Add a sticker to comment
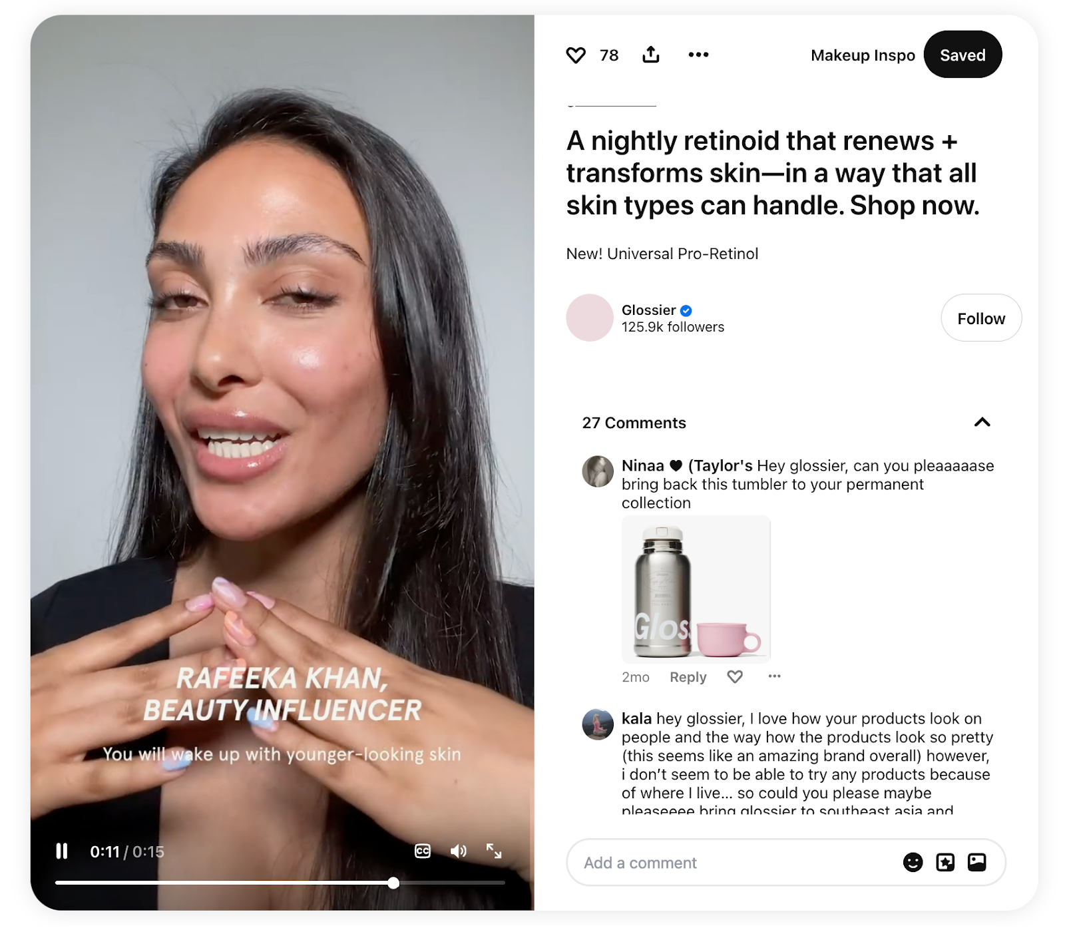 click(x=945, y=862)
